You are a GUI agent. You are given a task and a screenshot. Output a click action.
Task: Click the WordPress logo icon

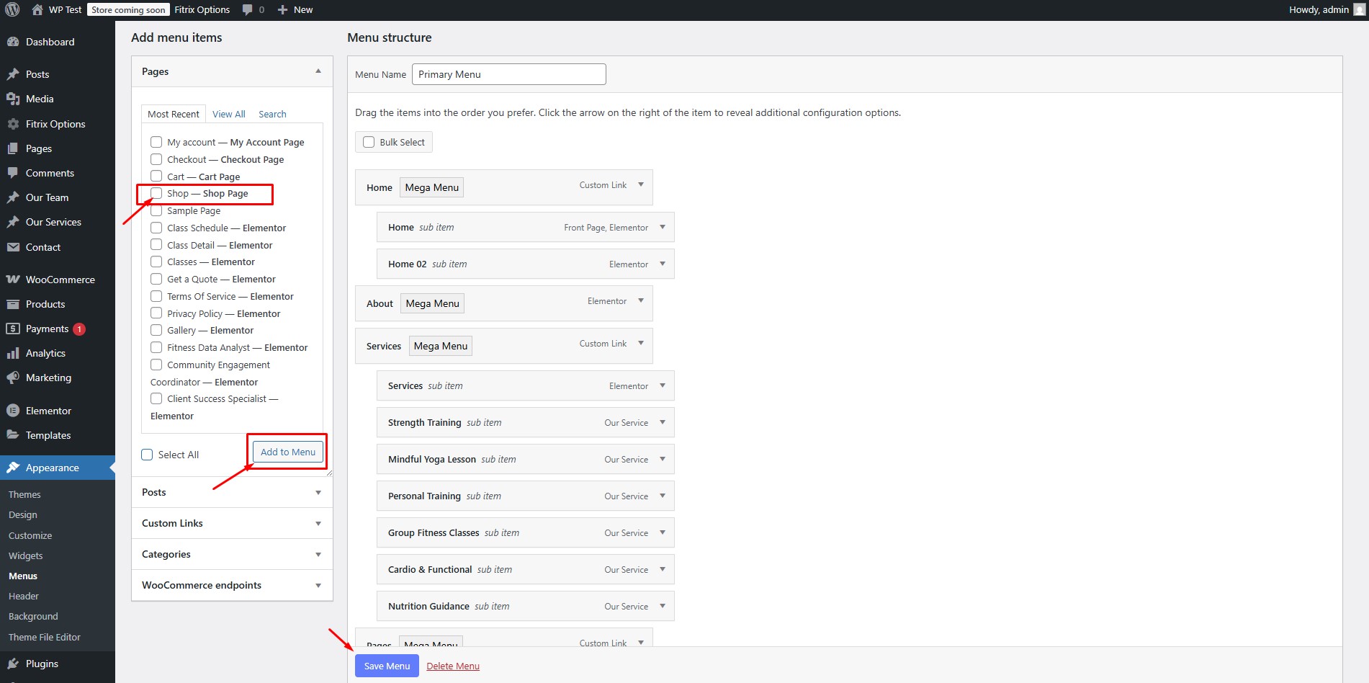click(x=12, y=9)
